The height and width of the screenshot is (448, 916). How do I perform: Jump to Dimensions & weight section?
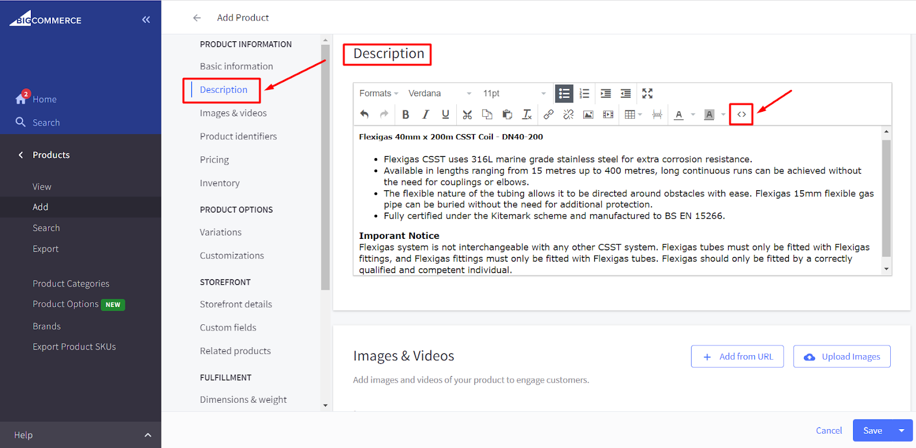243,400
